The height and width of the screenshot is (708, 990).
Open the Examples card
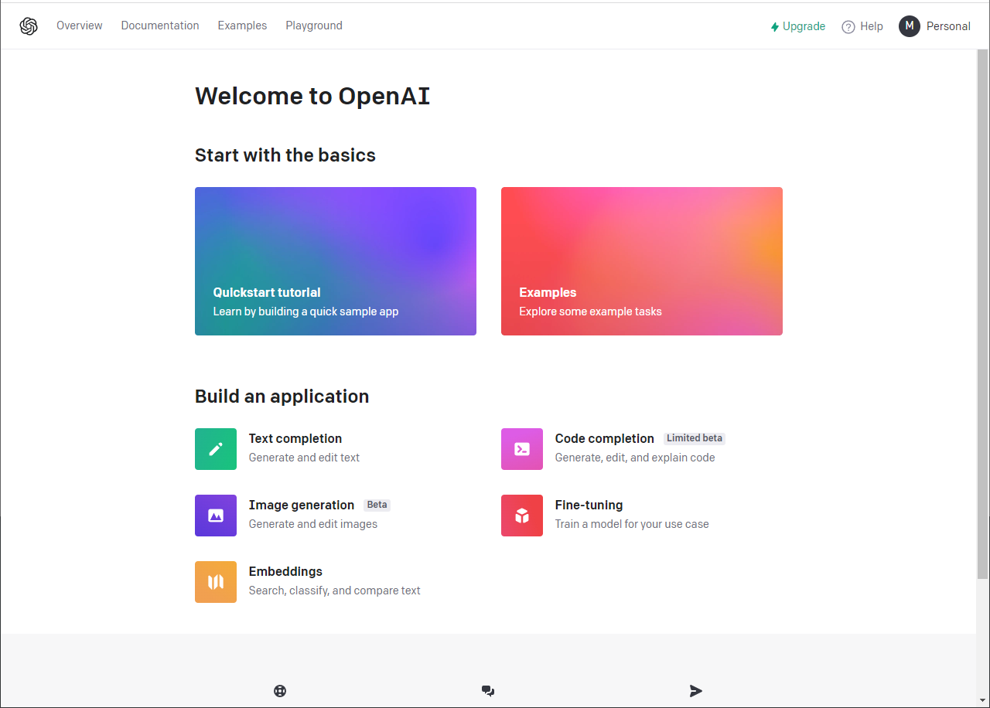pos(641,260)
